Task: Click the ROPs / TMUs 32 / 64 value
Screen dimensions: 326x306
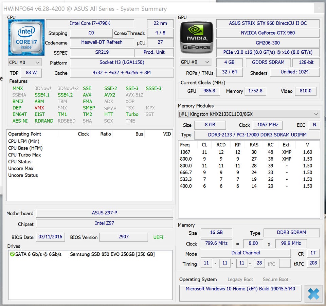Action: (229, 72)
